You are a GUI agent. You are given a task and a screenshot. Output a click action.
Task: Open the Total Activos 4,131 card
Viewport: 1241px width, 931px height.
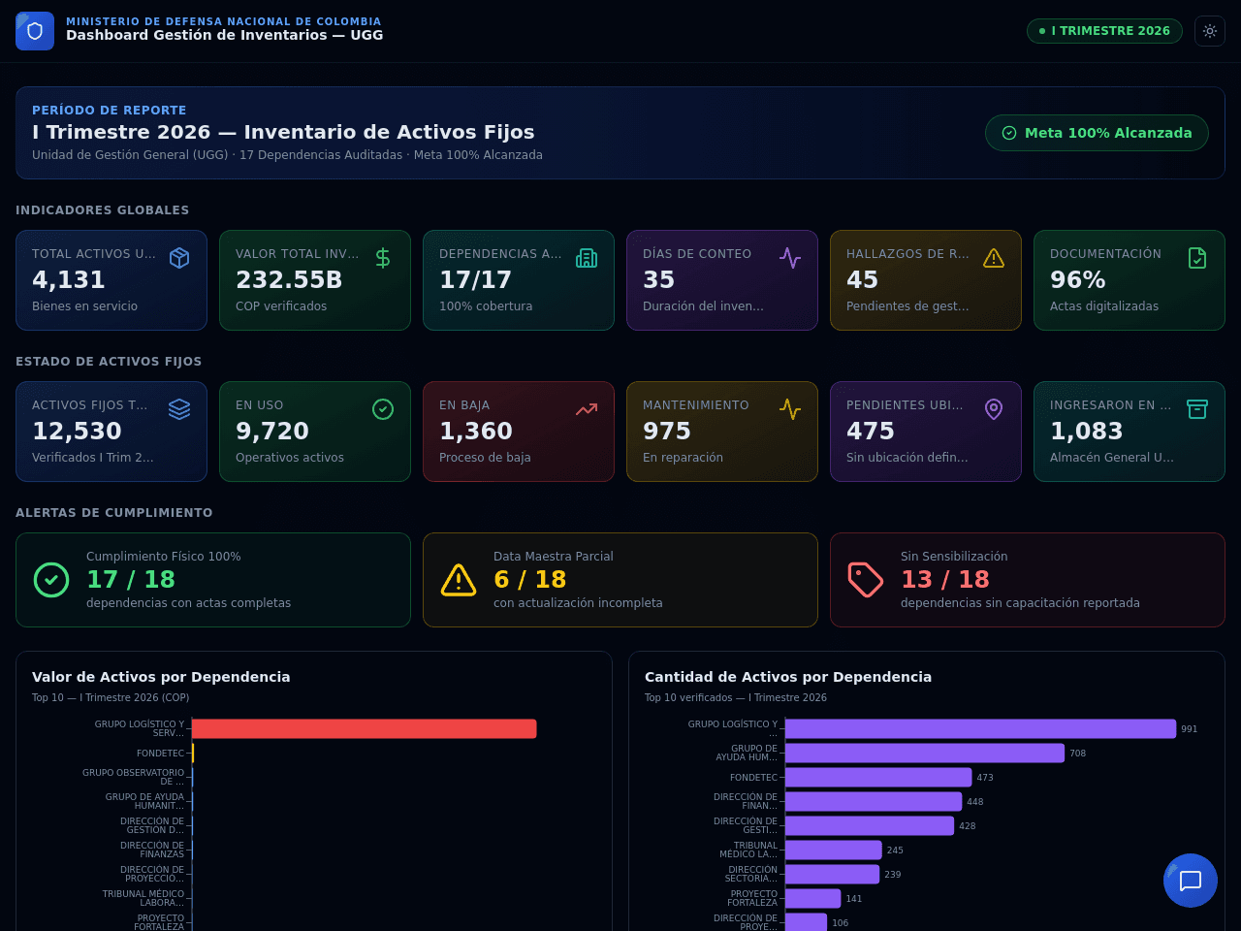click(111, 280)
